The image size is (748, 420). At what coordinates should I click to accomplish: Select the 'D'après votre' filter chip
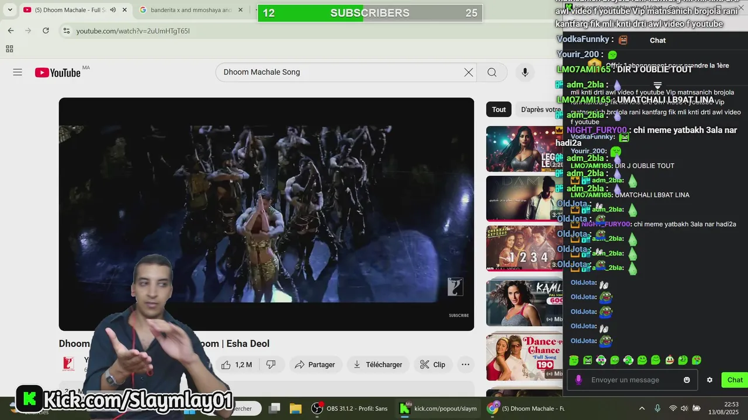541,110
